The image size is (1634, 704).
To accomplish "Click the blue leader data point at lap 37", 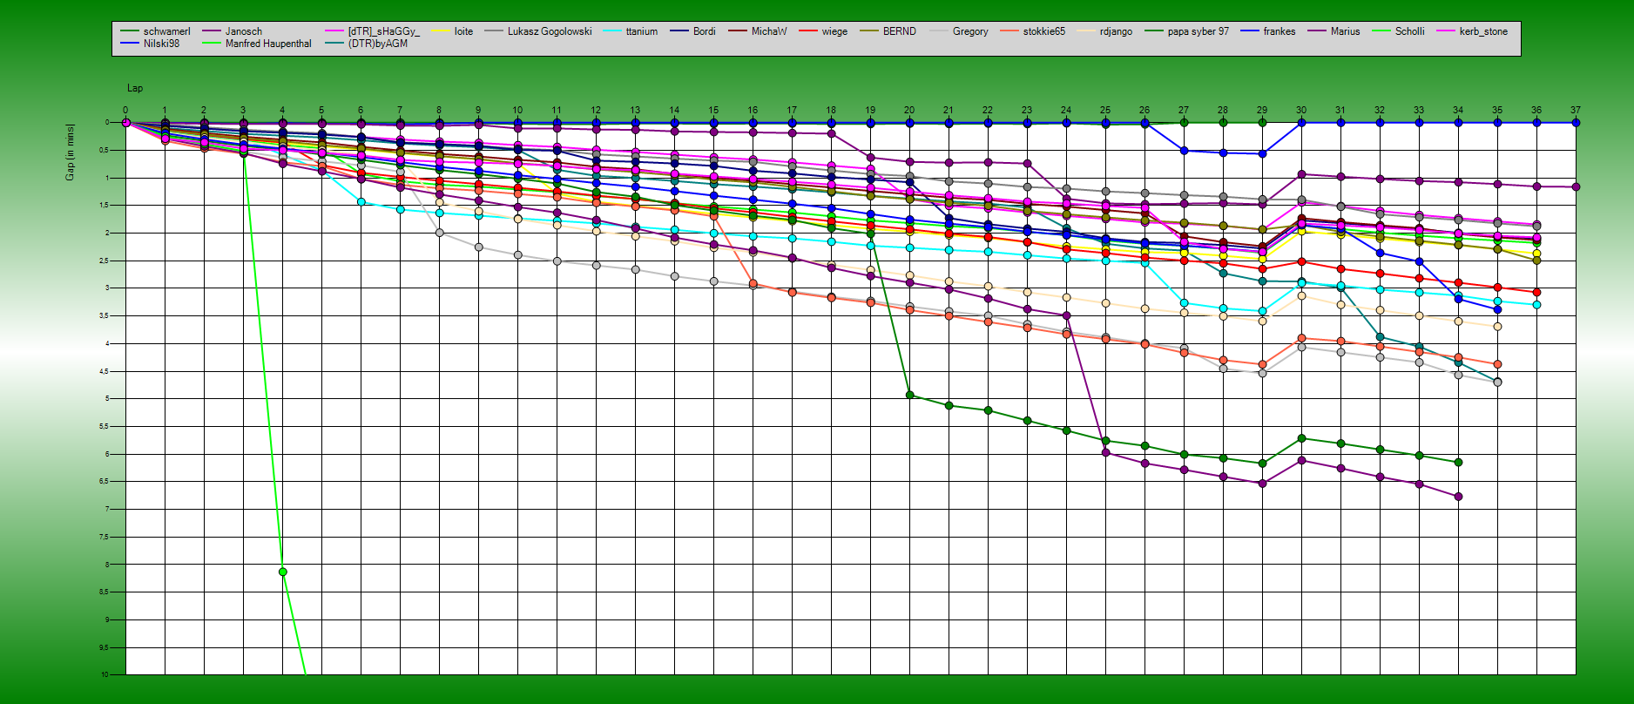I will pos(1576,123).
